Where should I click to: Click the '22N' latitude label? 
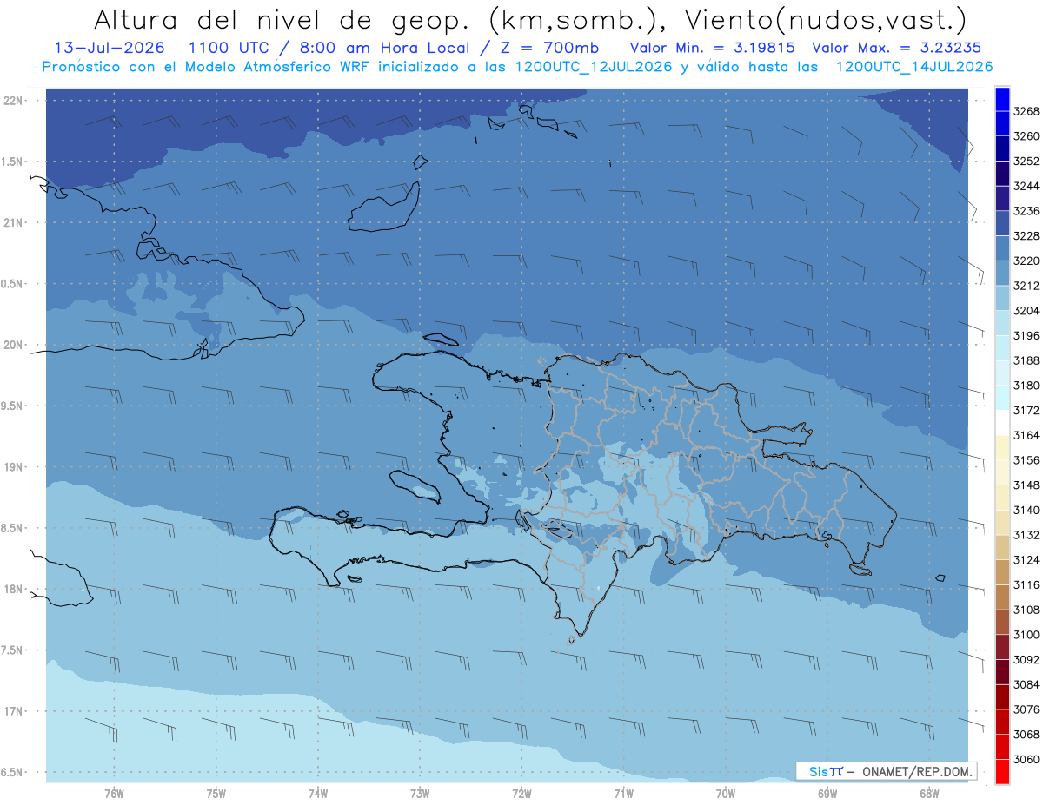click(x=15, y=100)
